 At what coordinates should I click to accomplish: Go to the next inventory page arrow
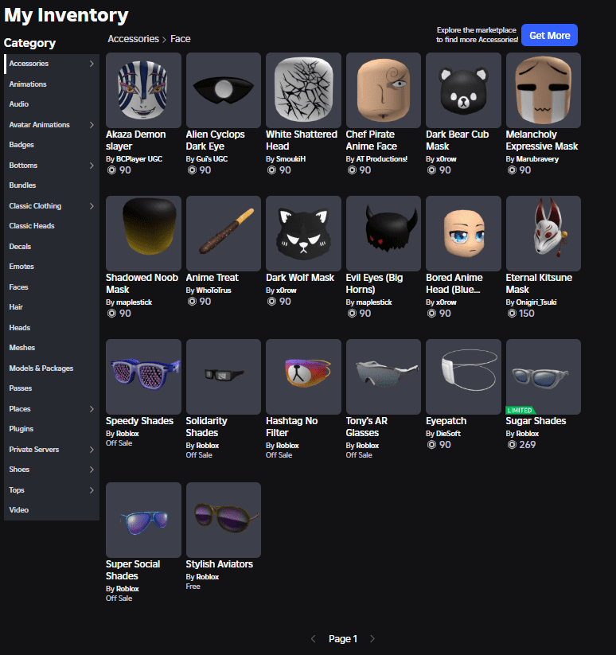tap(372, 639)
